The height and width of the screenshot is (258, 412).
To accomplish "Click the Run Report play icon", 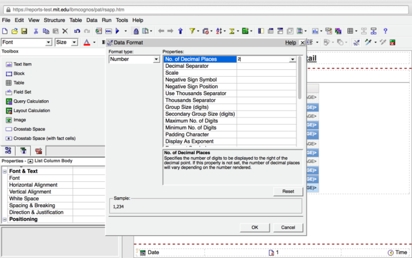I will pyautogui.click(x=117, y=31).
